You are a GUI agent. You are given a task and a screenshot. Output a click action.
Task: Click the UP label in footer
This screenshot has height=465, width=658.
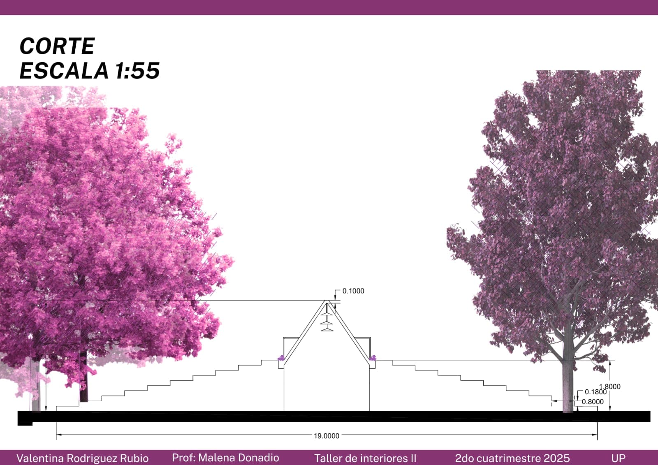[x=618, y=458]
